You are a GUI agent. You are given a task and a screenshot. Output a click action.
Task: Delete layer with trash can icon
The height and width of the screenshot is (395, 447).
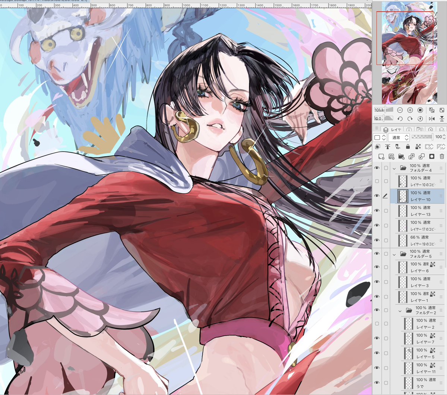pyautogui.click(x=442, y=157)
